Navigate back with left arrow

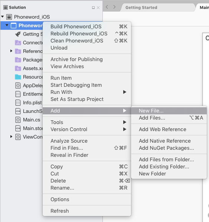[x=107, y=7]
